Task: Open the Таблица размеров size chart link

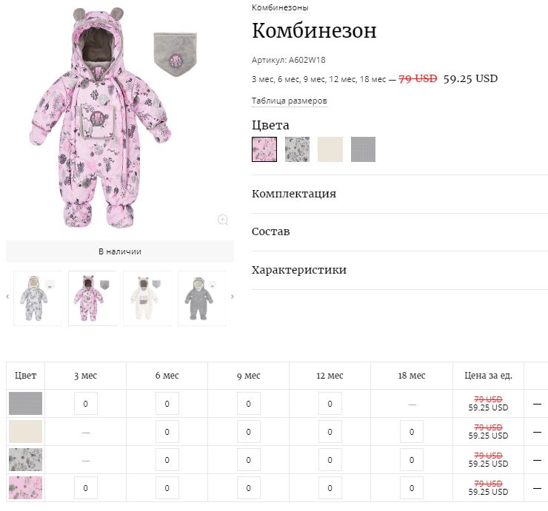Action: click(289, 101)
